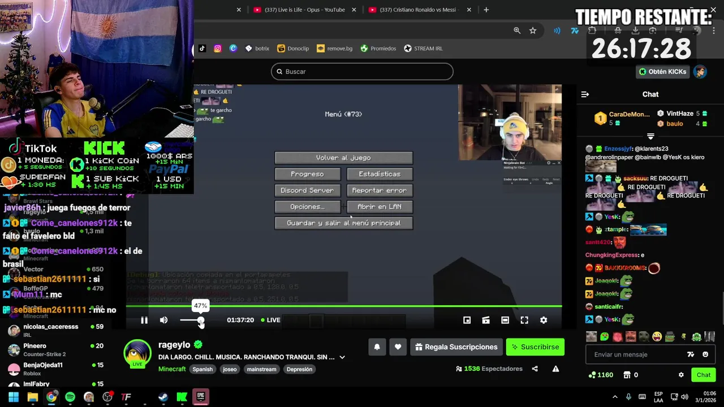Screen dimensions: 724x407
Task: Select the mainstream tag
Action: click(261, 369)
